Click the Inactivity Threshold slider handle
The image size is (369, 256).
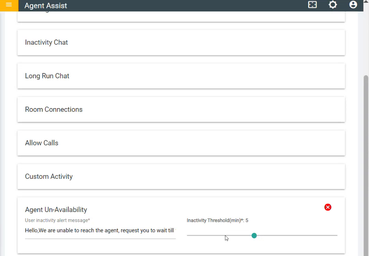[254, 236]
